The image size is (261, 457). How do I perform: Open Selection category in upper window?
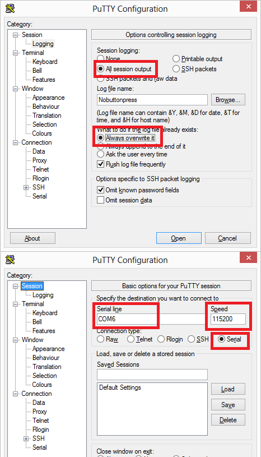pyautogui.click(x=44, y=124)
